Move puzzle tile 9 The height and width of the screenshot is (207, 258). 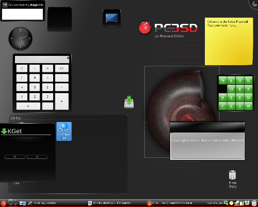240,97
